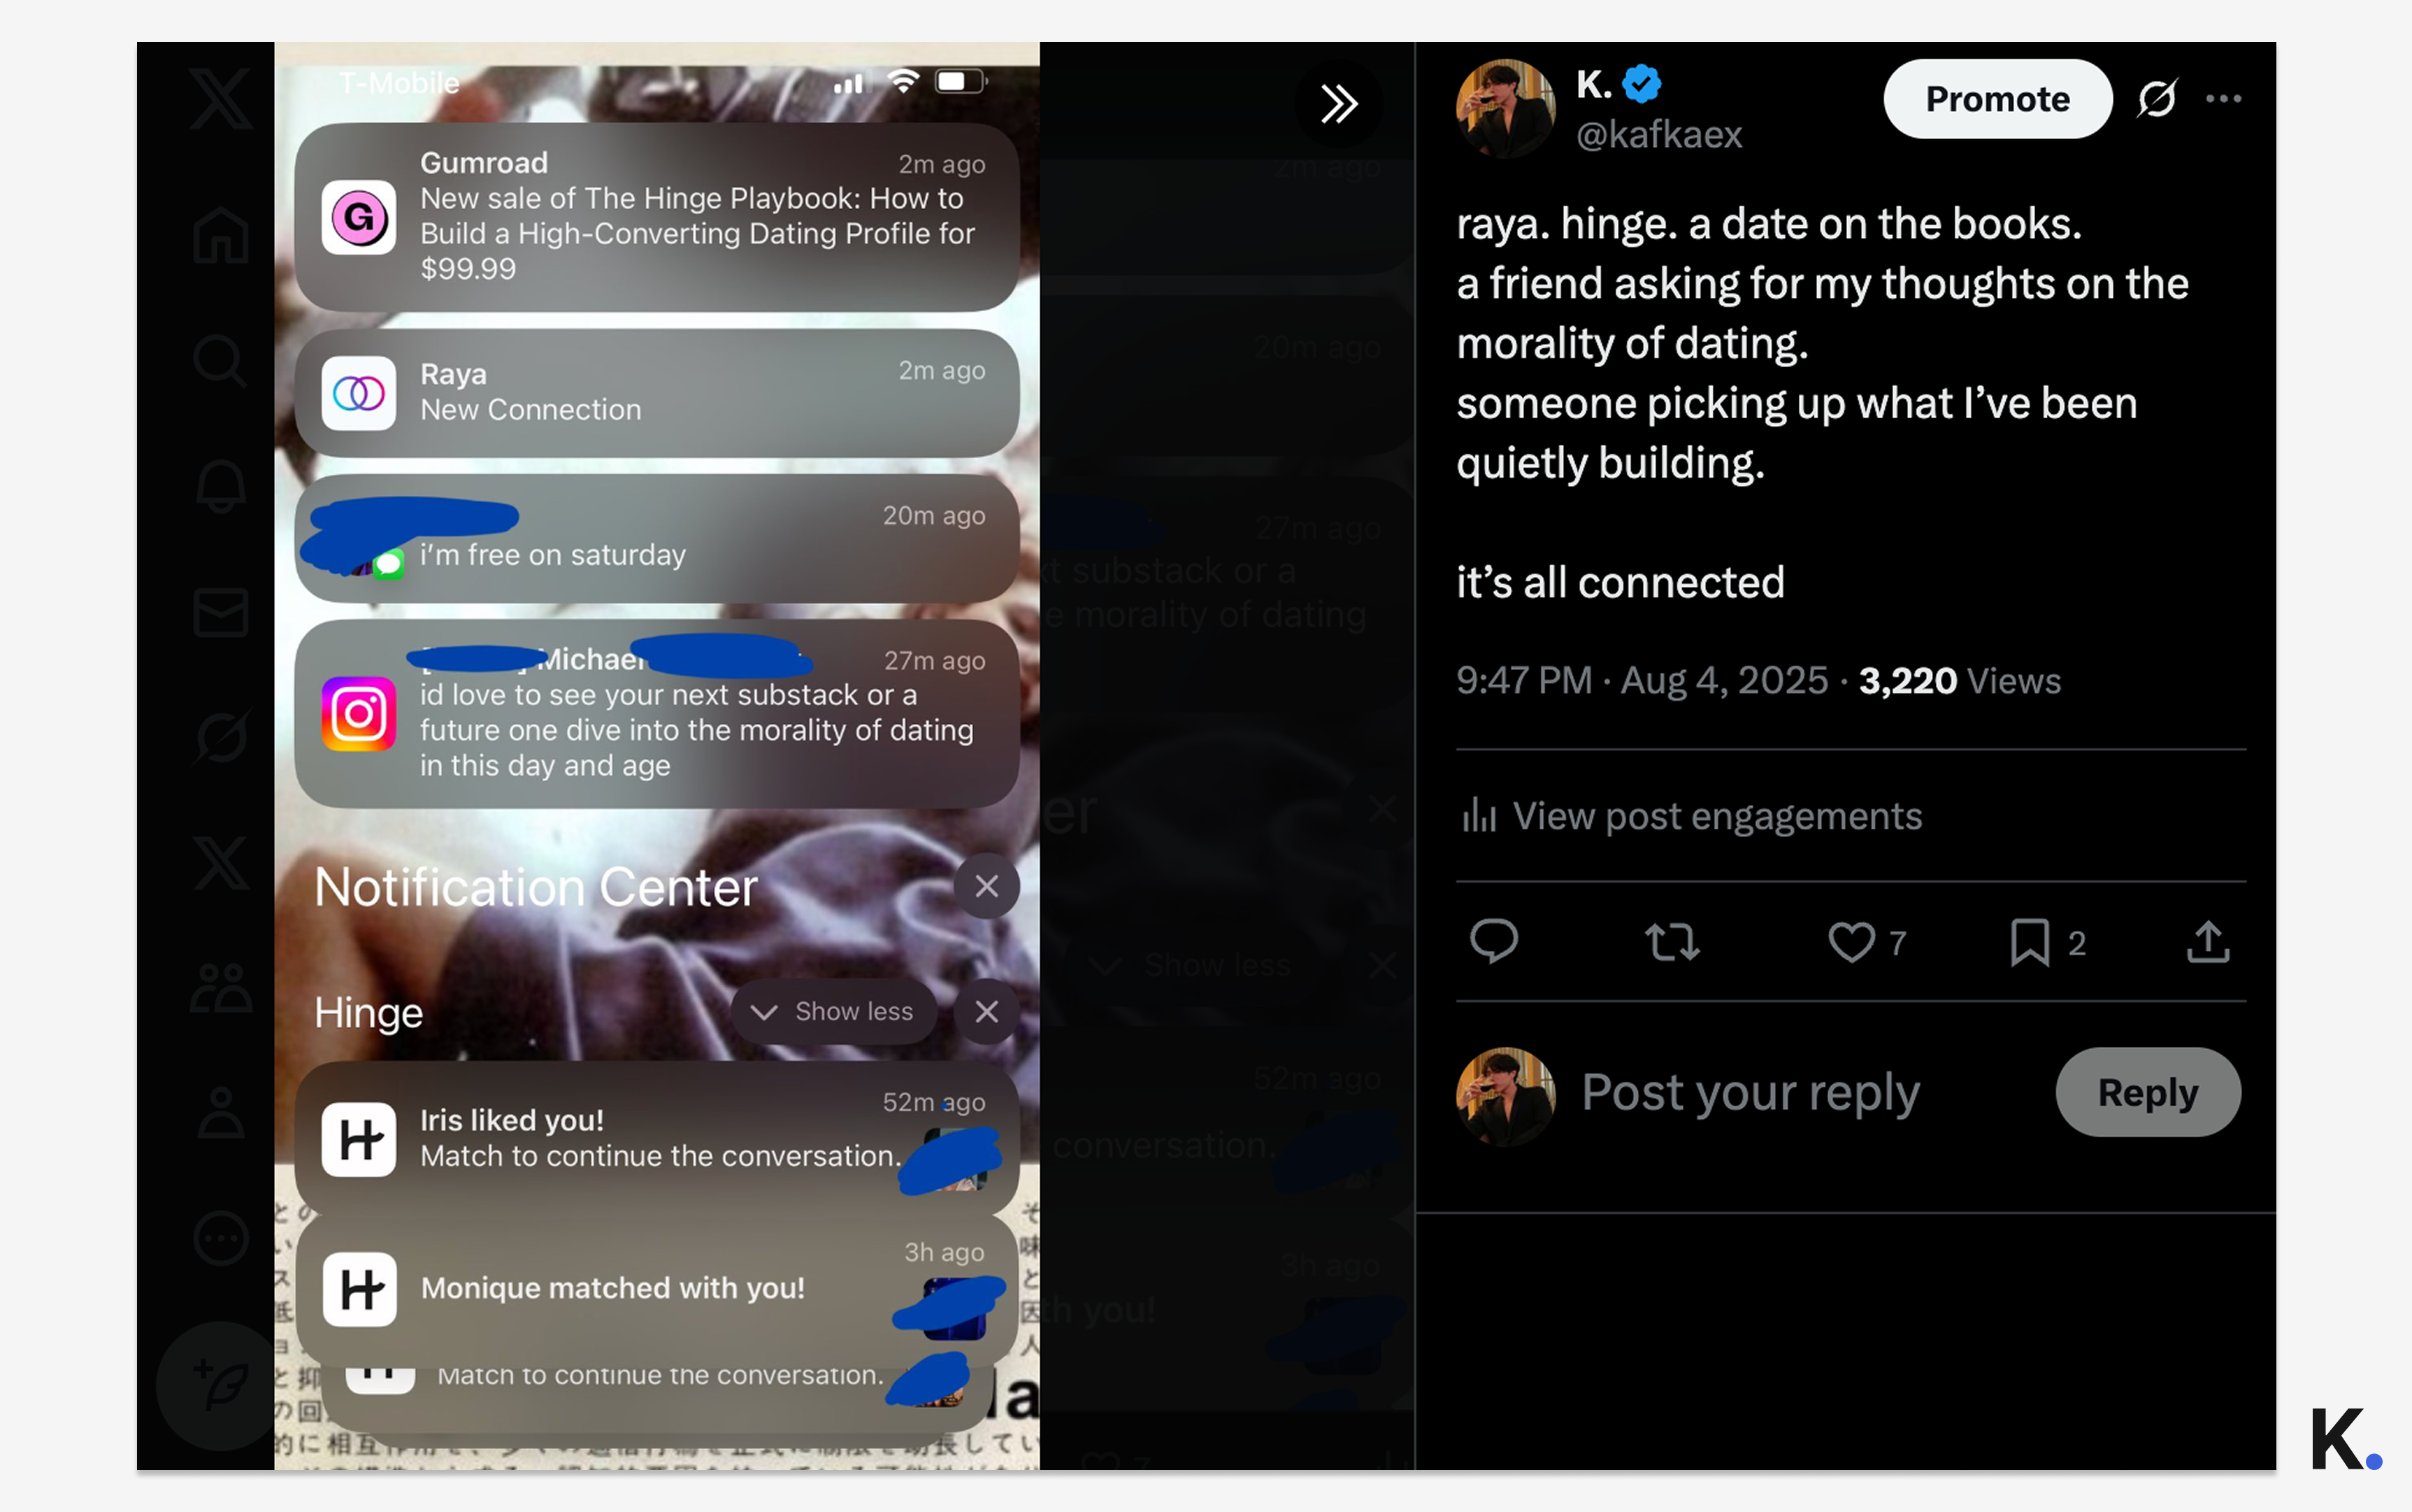Collapse Hinge notifications via Show less
Image resolution: width=2412 pixels, height=1512 pixels.
click(x=835, y=1012)
